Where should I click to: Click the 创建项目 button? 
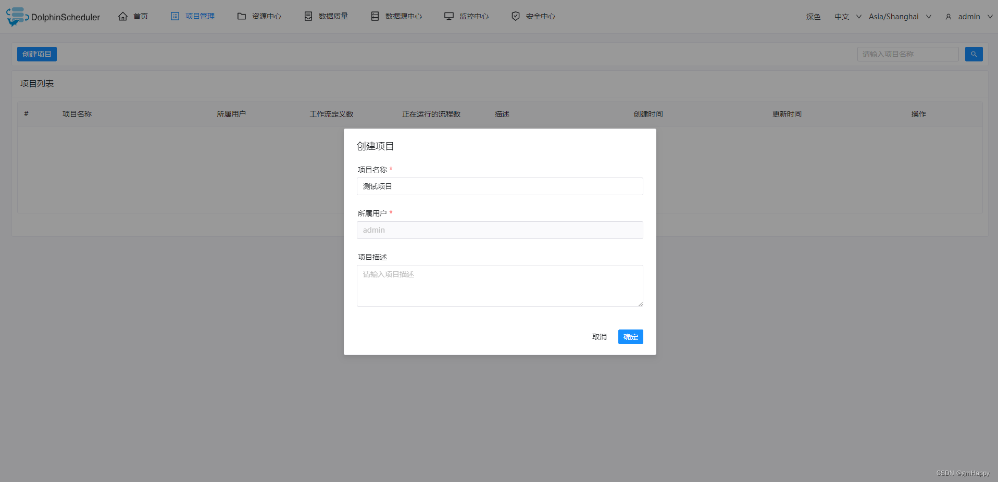37,54
